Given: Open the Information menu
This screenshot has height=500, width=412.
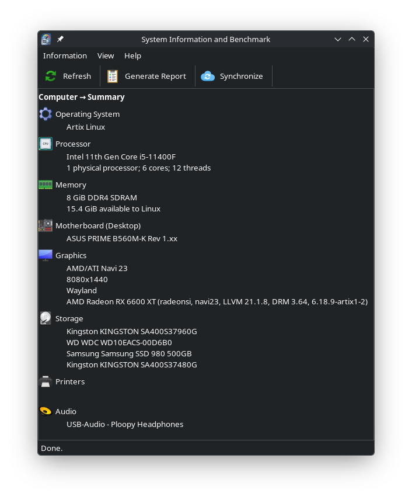Looking at the screenshot, I should click(x=65, y=55).
